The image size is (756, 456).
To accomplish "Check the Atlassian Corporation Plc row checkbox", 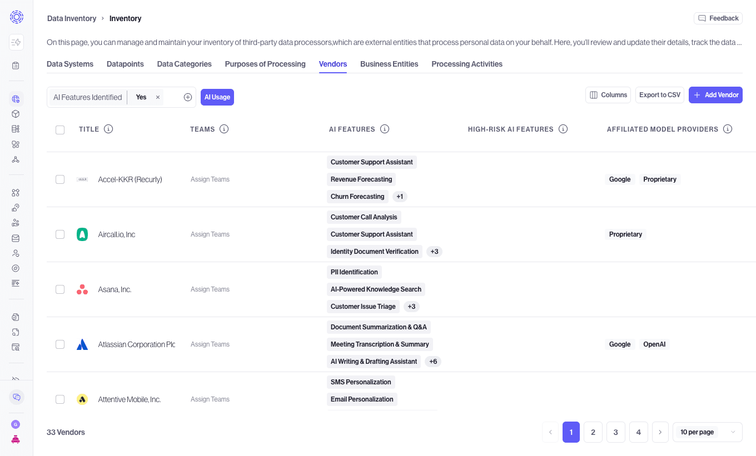I will 60,344.
